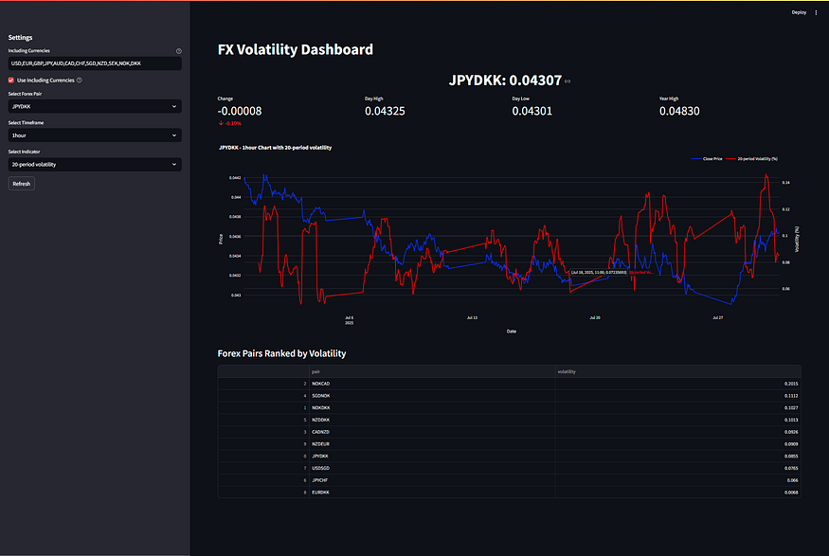The height and width of the screenshot is (556, 829).
Task: Click the help icon beside Including Currencies
Action: pos(178,51)
